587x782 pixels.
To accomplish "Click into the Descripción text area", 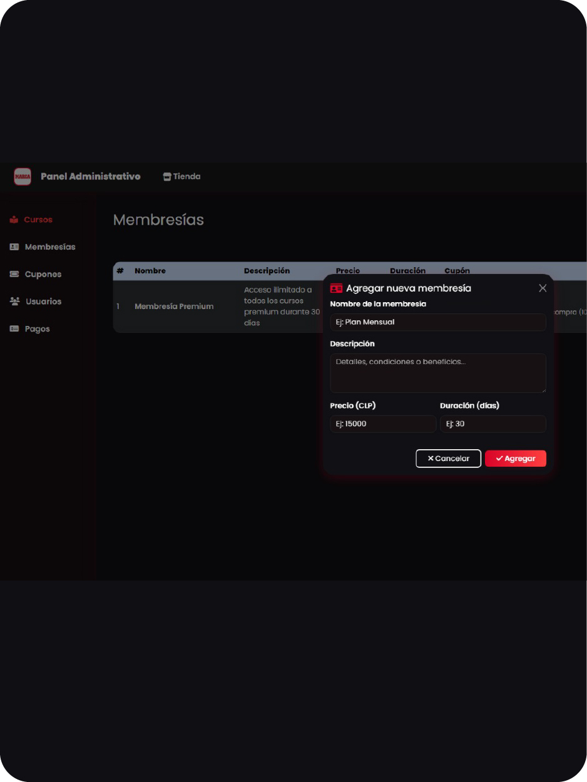I will [x=437, y=373].
